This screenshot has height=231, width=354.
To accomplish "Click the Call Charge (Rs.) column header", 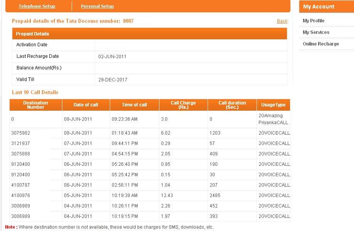I will [x=183, y=105].
